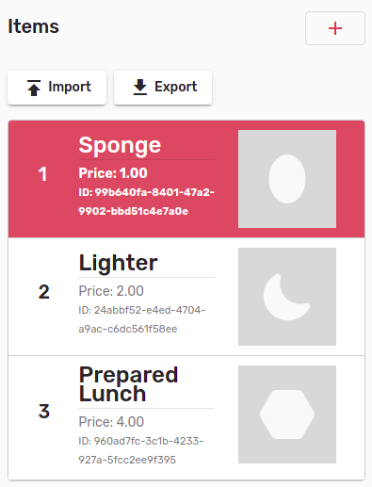372x487 pixels.
Task: Click the Prepared Lunch ID starting 960ad7fc
Action: click(x=141, y=450)
